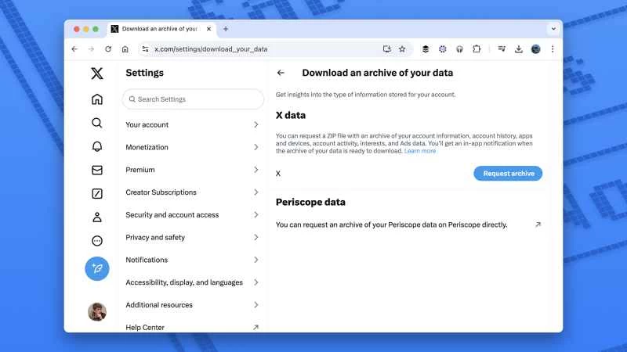Open the Privacy and safety settings
The image size is (627, 352).
coord(192,238)
